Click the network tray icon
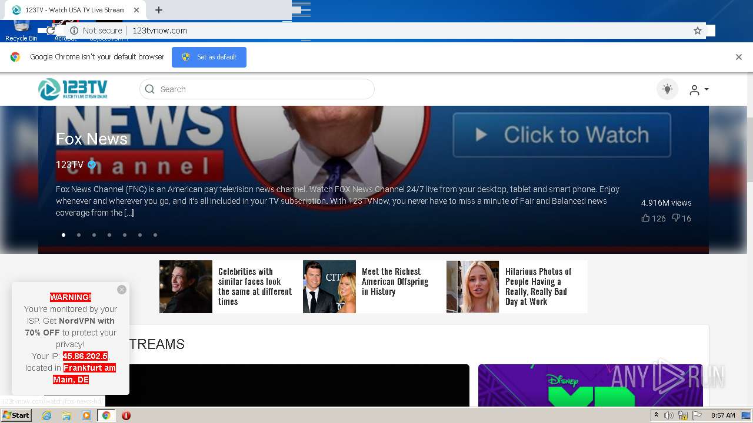Image resolution: width=753 pixels, height=423 pixels. click(x=682, y=415)
